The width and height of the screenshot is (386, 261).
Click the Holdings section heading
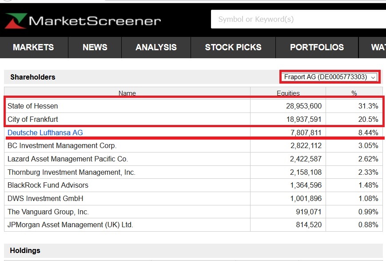coord(25,251)
